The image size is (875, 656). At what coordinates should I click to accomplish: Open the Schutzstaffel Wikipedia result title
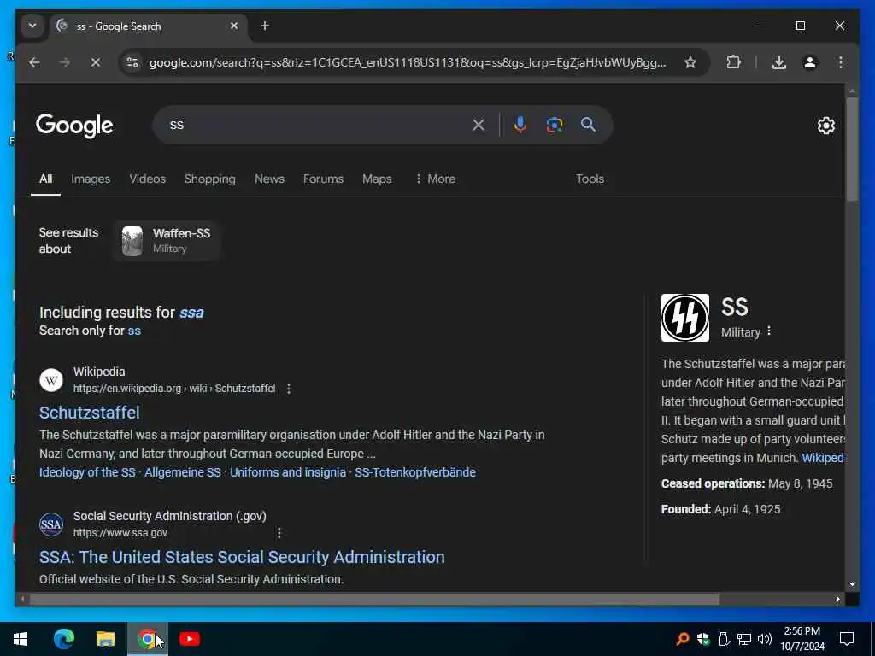tap(89, 413)
